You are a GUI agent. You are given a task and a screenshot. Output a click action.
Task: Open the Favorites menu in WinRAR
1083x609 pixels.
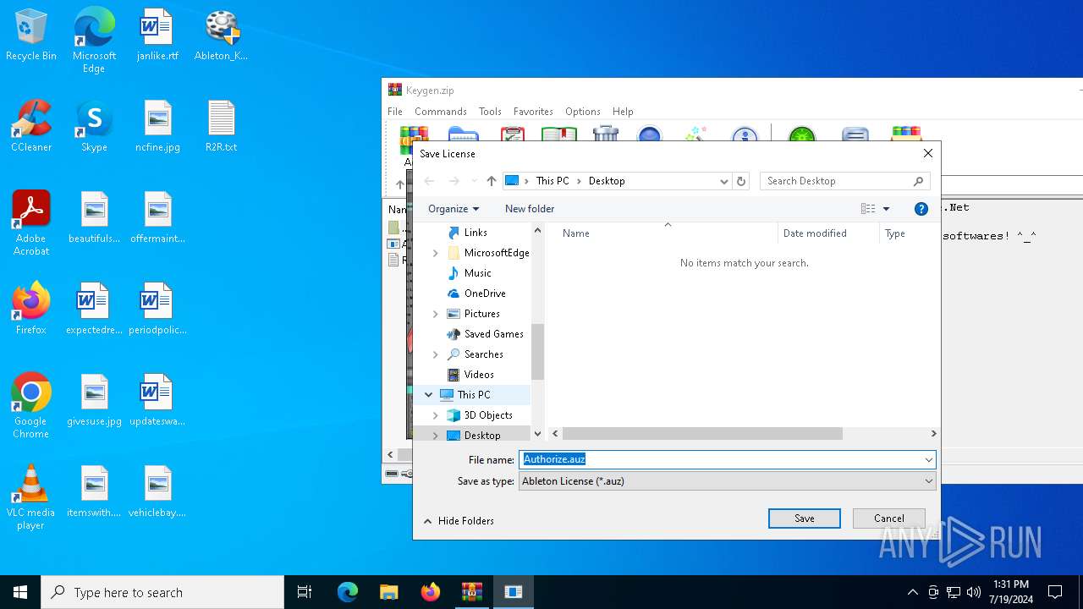pyautogui.click(x=533, y=112)
